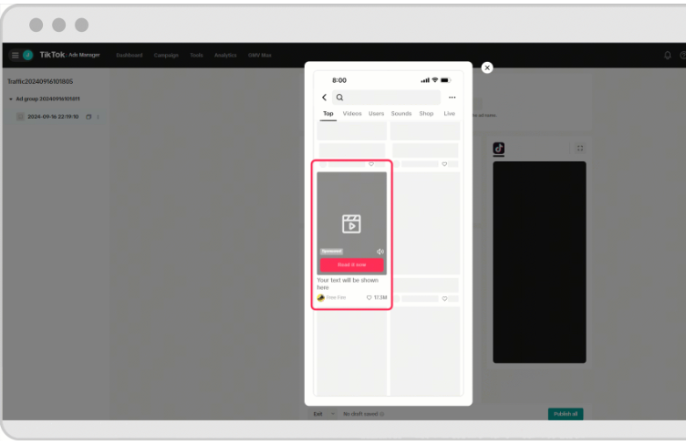Collapse the Ad group 20240916101811 tree
The image size is (686, 445).
pos(11,98)
